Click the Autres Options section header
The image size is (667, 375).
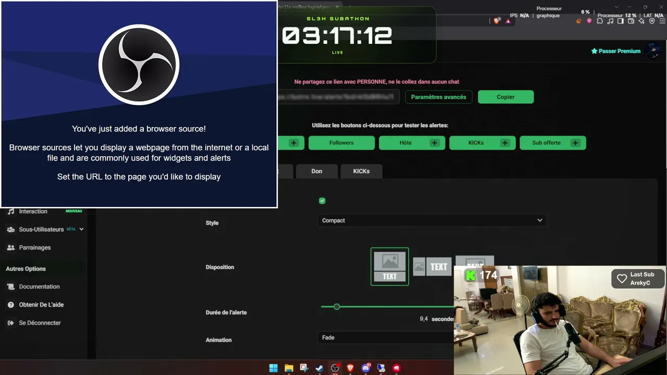[x=26, y=269]
